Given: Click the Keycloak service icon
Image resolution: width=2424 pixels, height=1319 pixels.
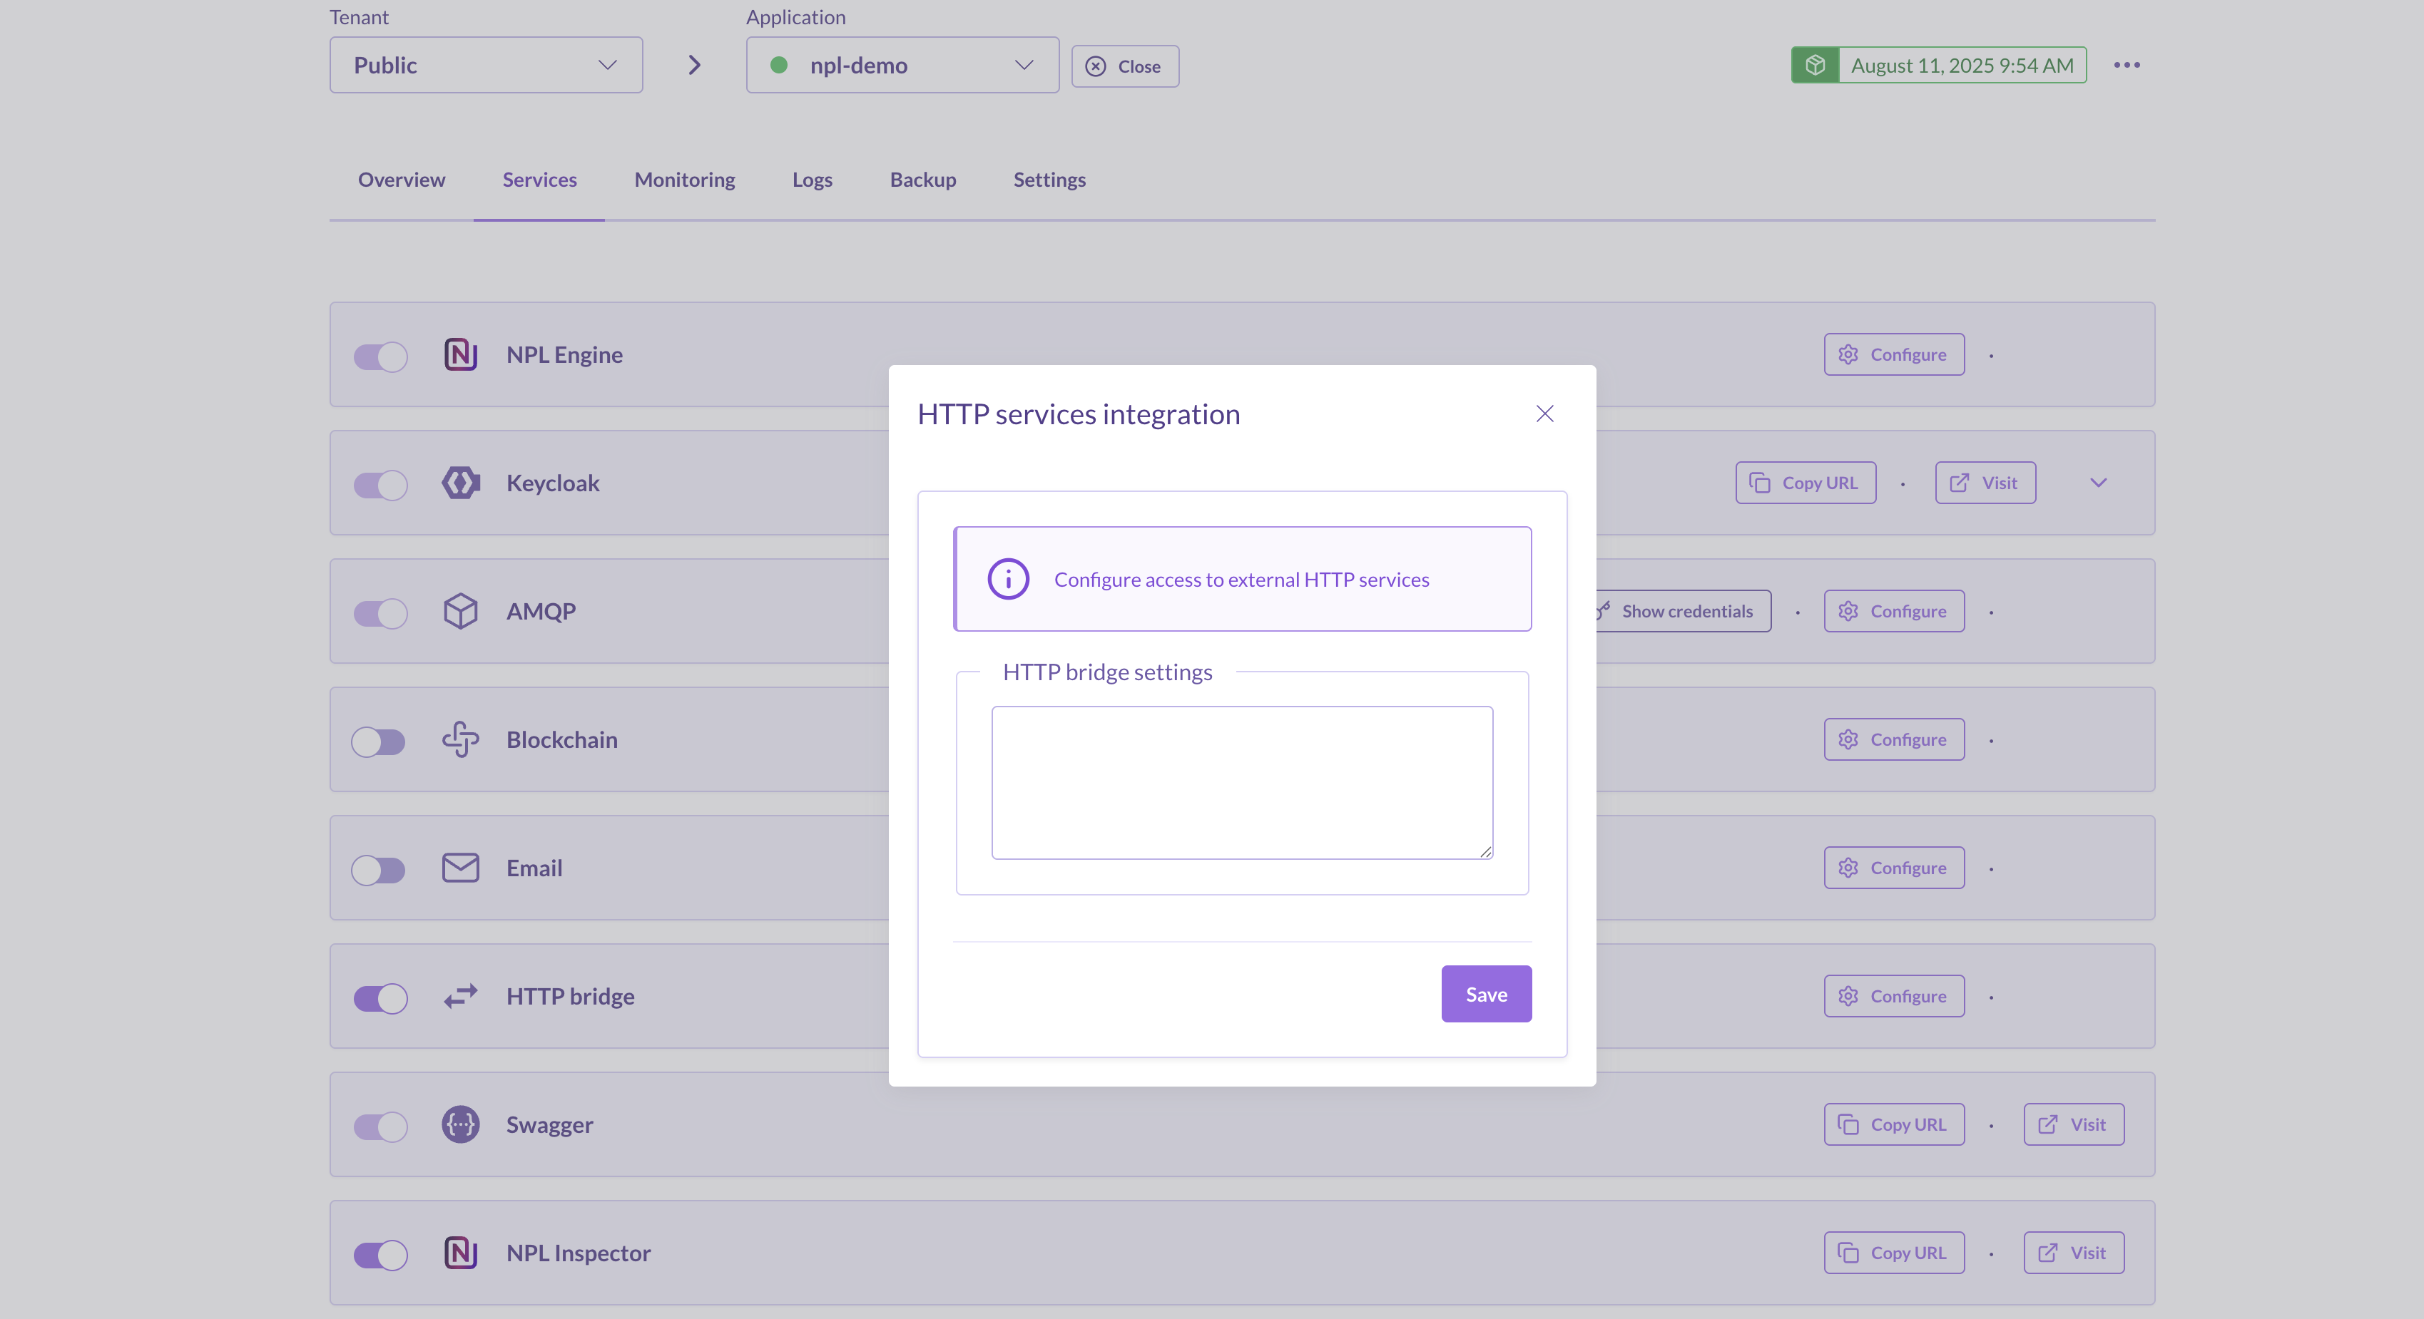Looking at the screenshot, I should (460, 483).
